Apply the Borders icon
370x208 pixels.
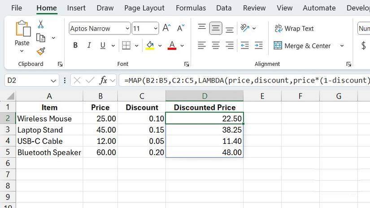(126, 45)
